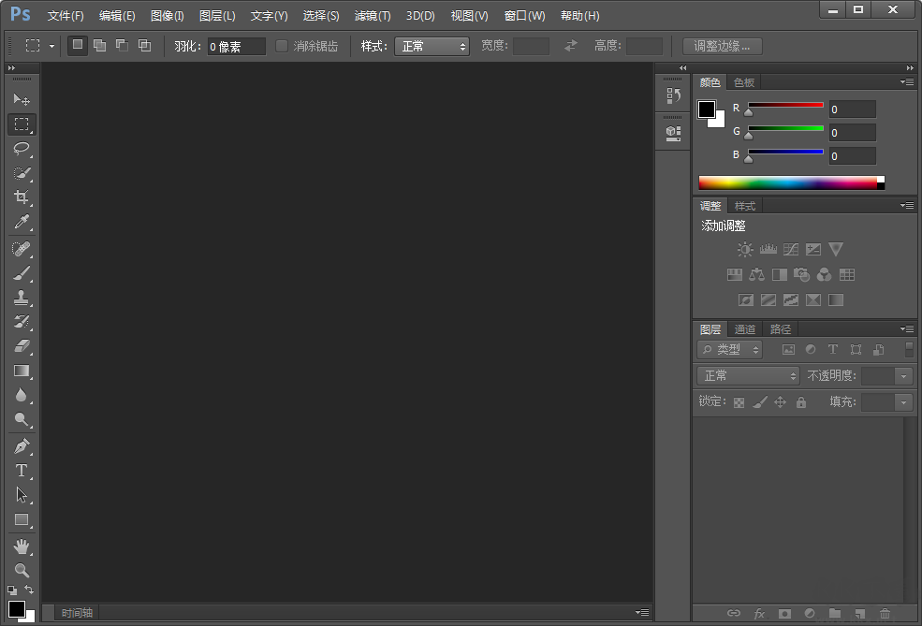Select the Lasso tool
This screenshot has height=626, width=922.
click(x=22, y=149)
